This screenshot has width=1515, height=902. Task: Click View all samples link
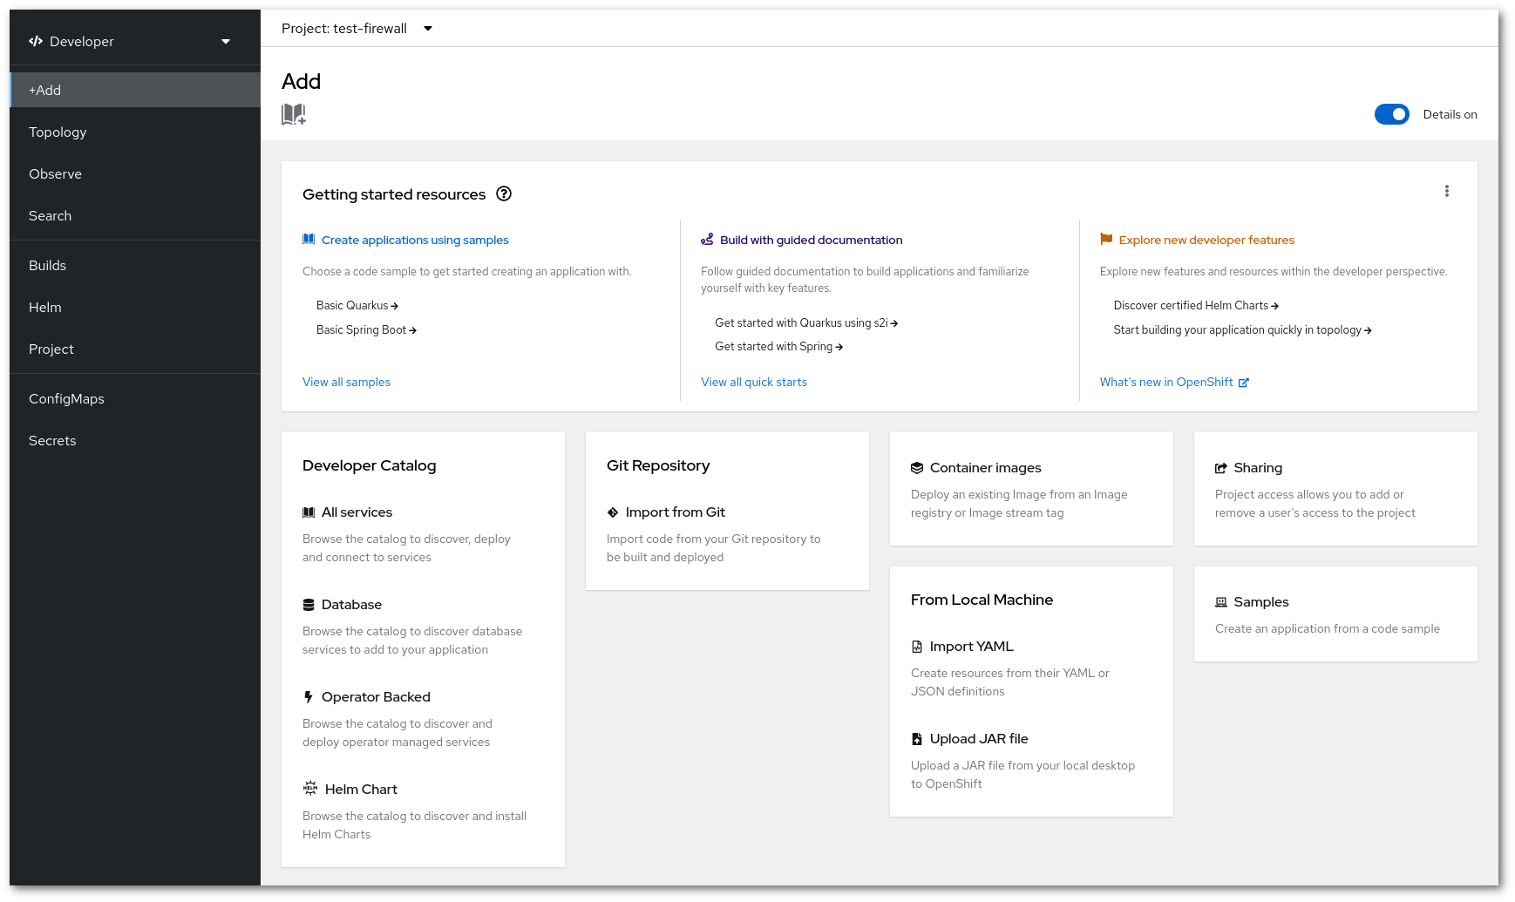346,383
